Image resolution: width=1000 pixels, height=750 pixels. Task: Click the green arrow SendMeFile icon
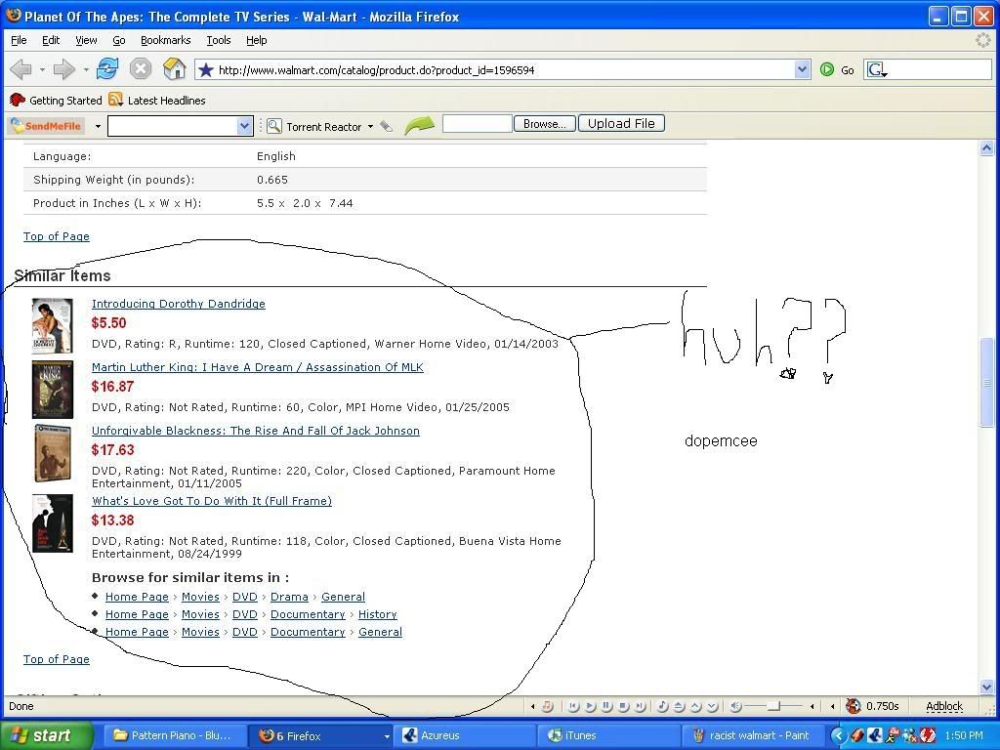(x=419, y=125)
